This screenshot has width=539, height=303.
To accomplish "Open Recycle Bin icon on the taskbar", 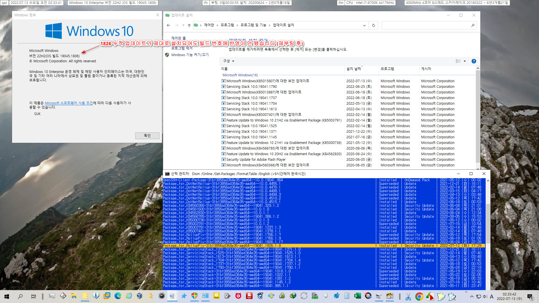I will [x=172, y=296].
